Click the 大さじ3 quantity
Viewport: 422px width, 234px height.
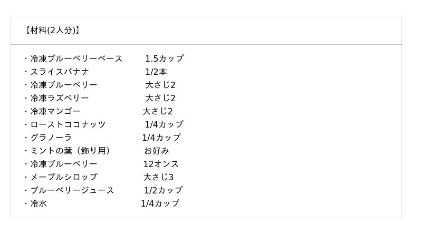(x=158, y=177)
